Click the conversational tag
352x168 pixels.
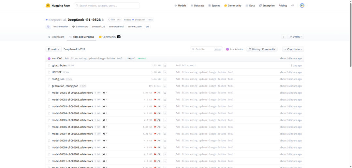[x=116, y=27]
